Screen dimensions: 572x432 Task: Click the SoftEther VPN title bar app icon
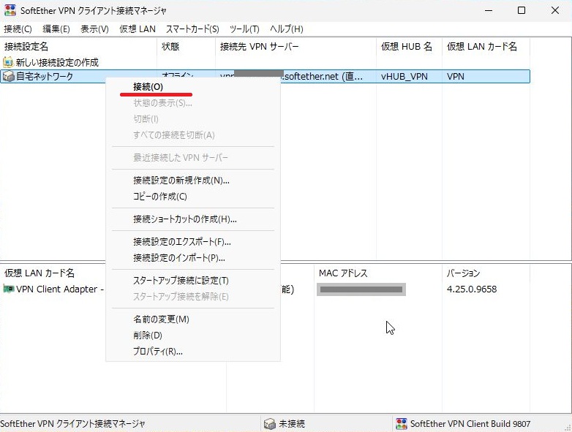click(10, 10)
